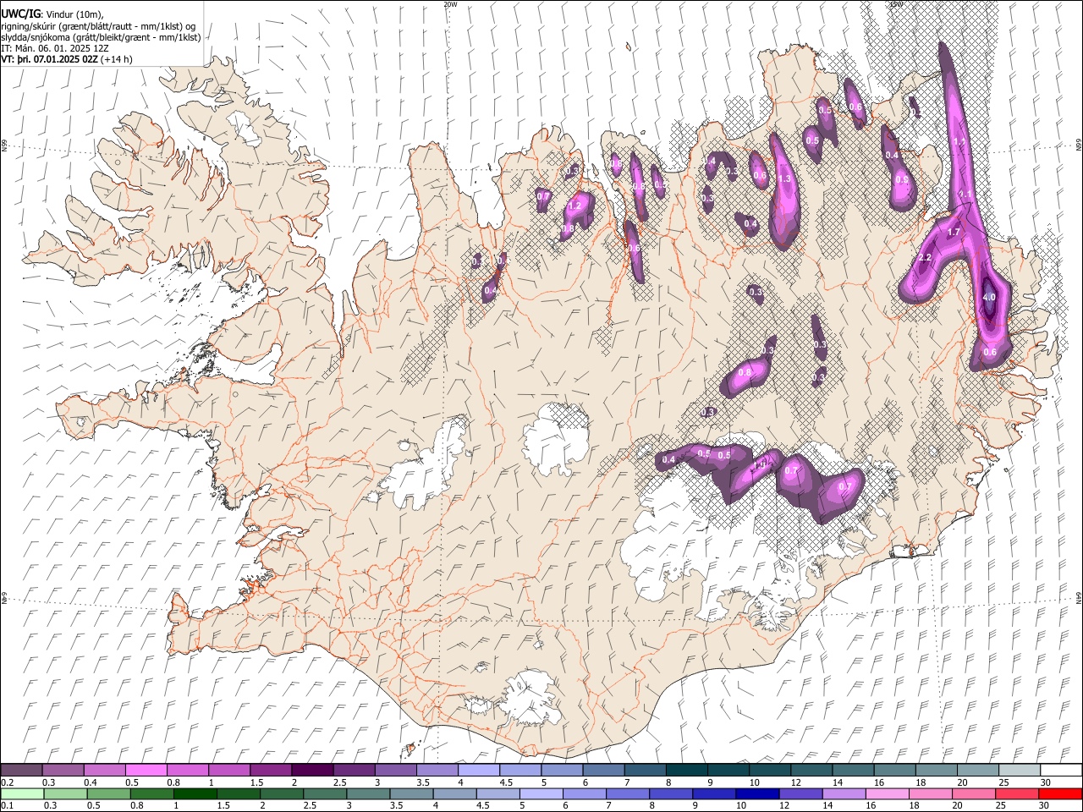The image size is (1083, 812).
Task: Click the 2.2 snowfall value label
Action: 925,257
